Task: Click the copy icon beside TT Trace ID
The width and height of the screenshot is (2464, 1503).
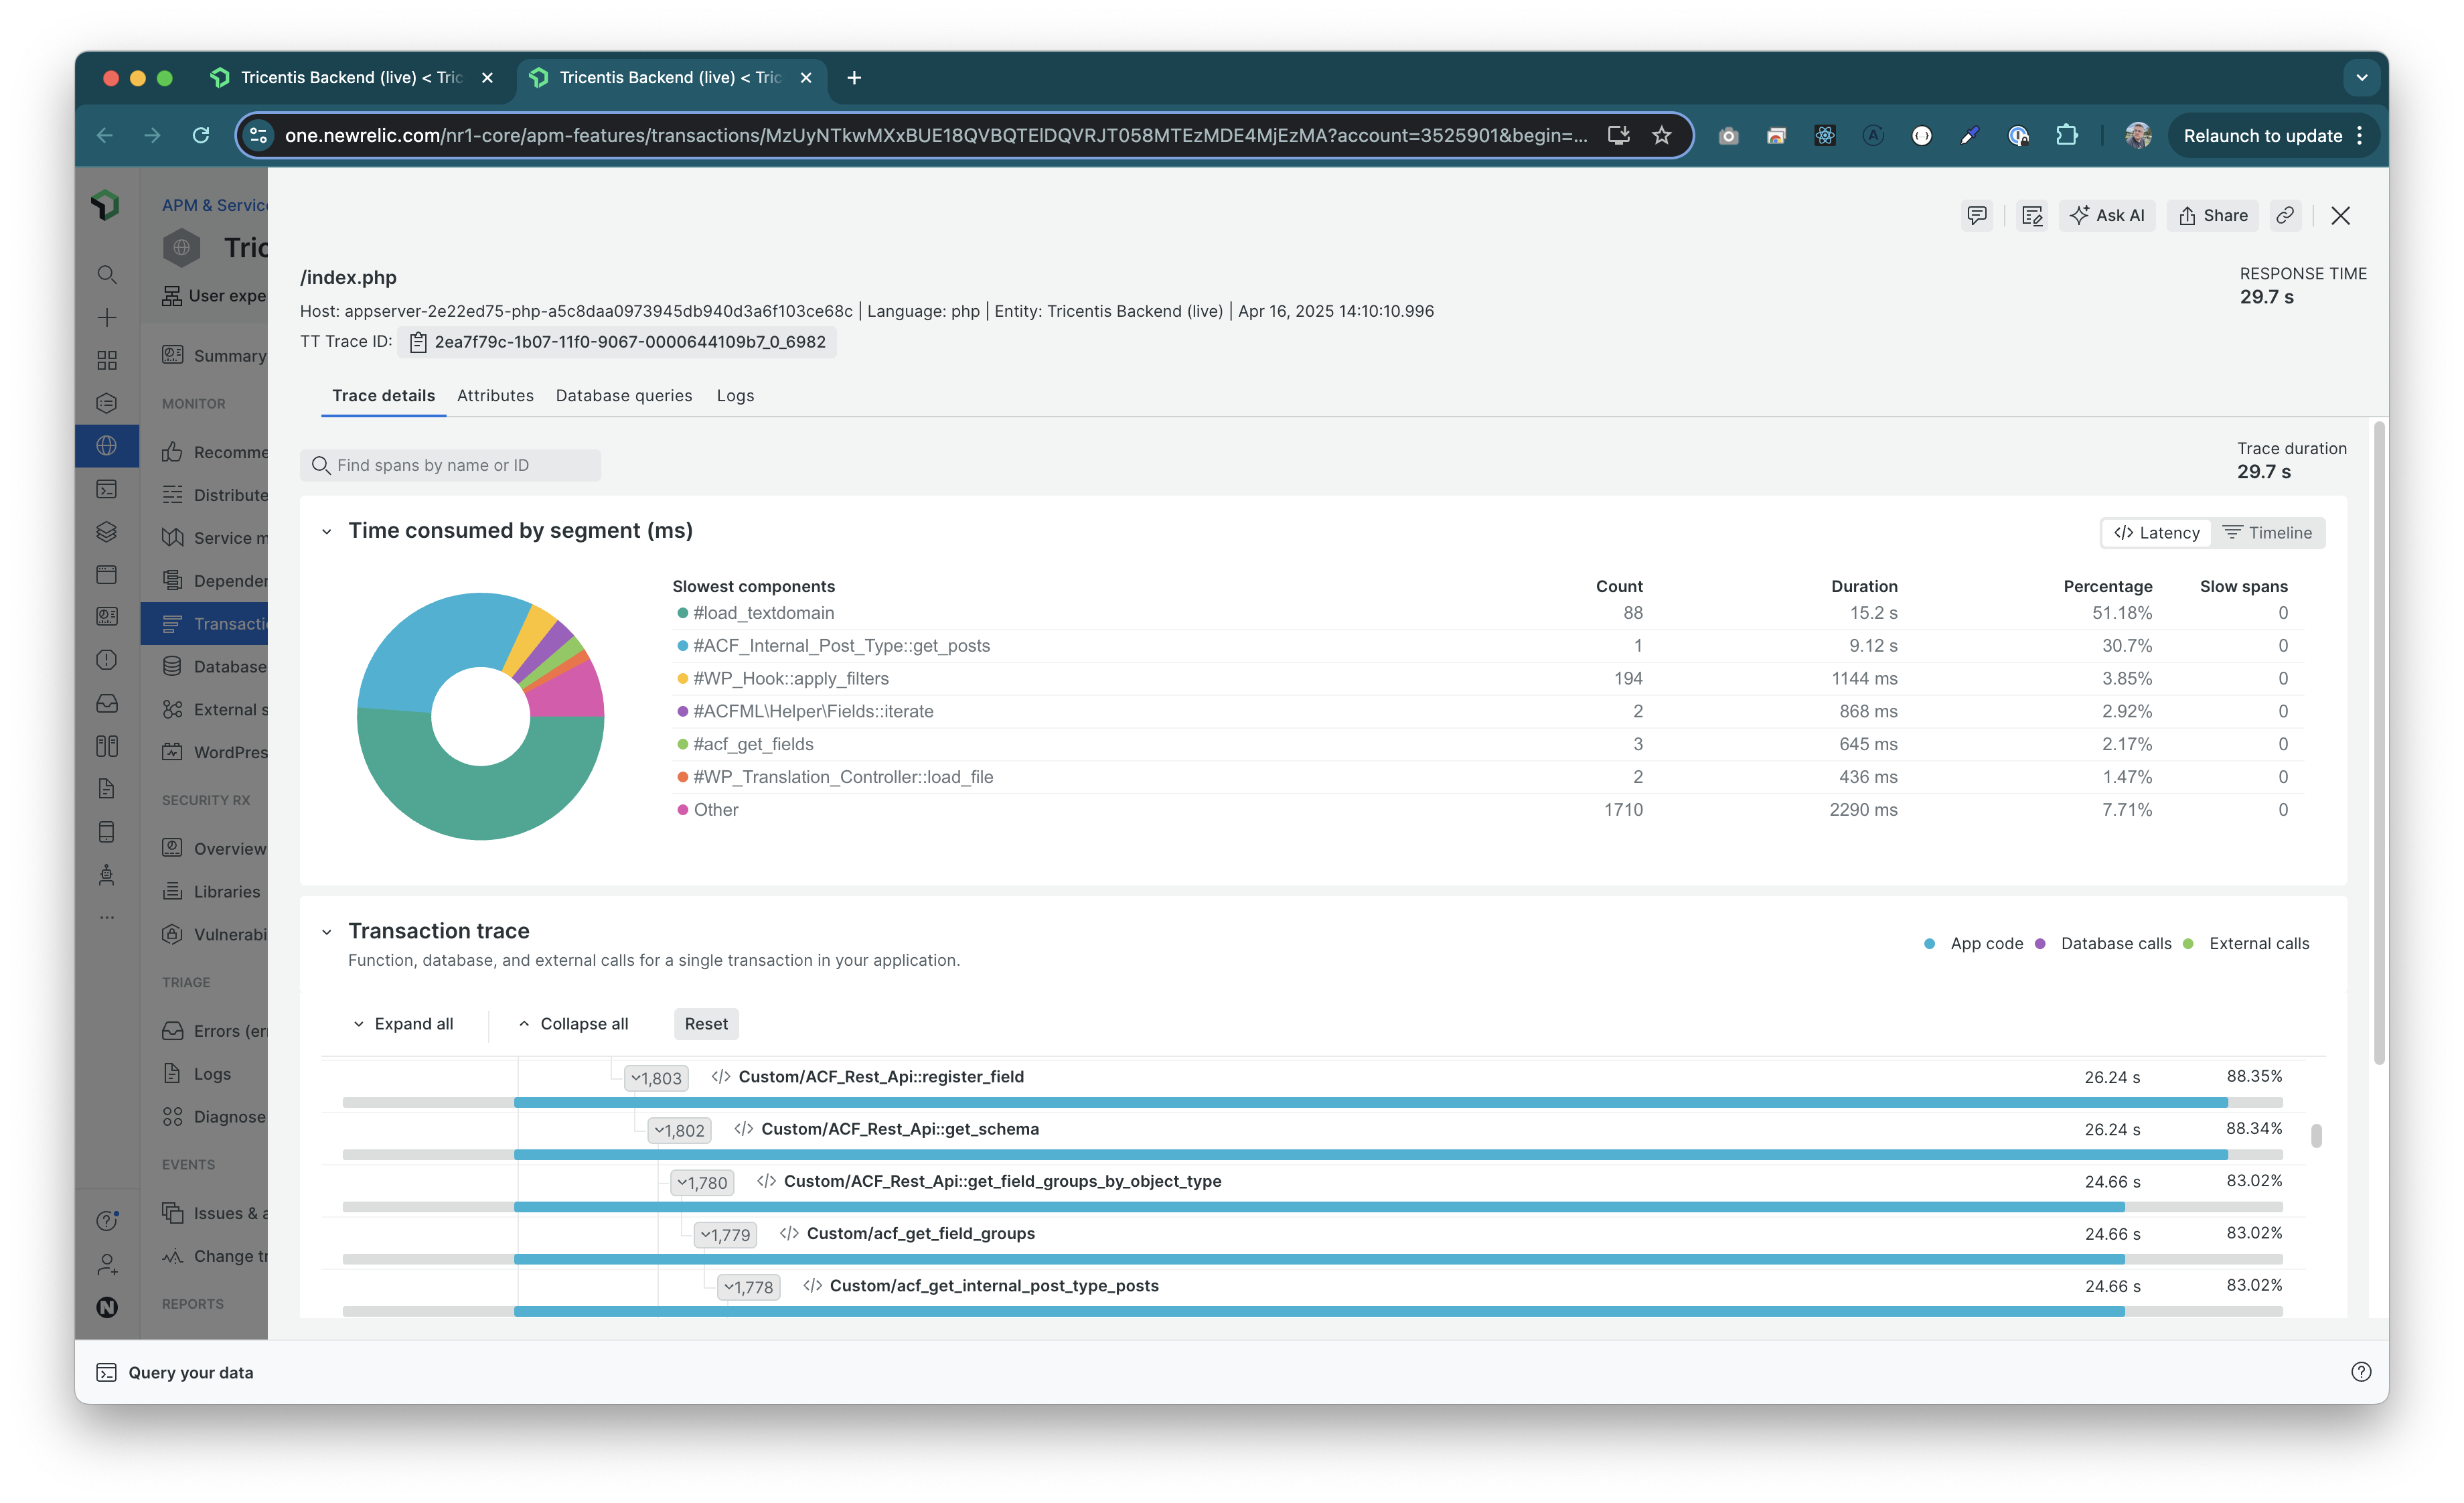Action: coord(418,342)
